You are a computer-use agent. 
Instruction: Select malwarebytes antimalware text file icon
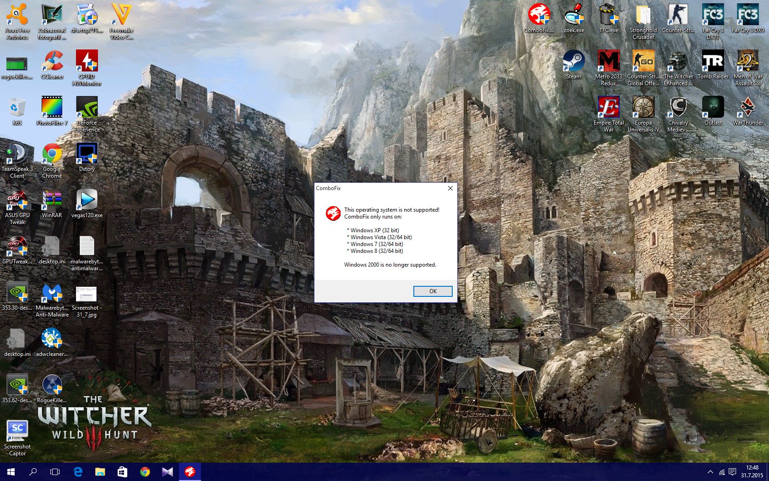(87, 253)
